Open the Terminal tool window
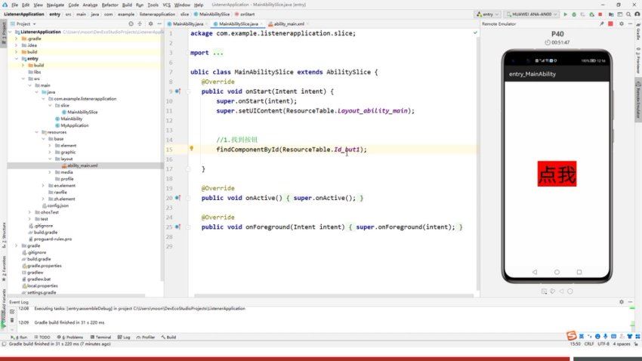 (x=100, y=338)
